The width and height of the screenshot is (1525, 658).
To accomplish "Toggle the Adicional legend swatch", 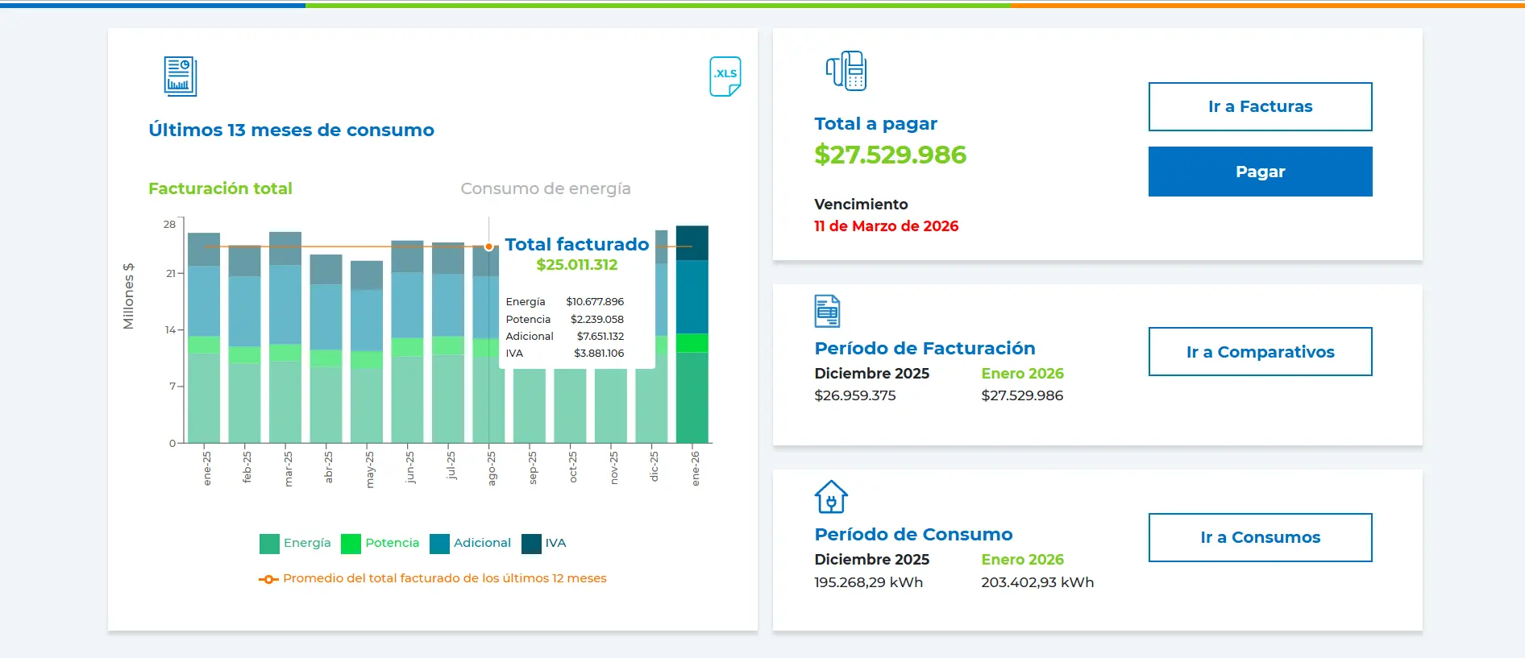I will click(x=439, y=544).
